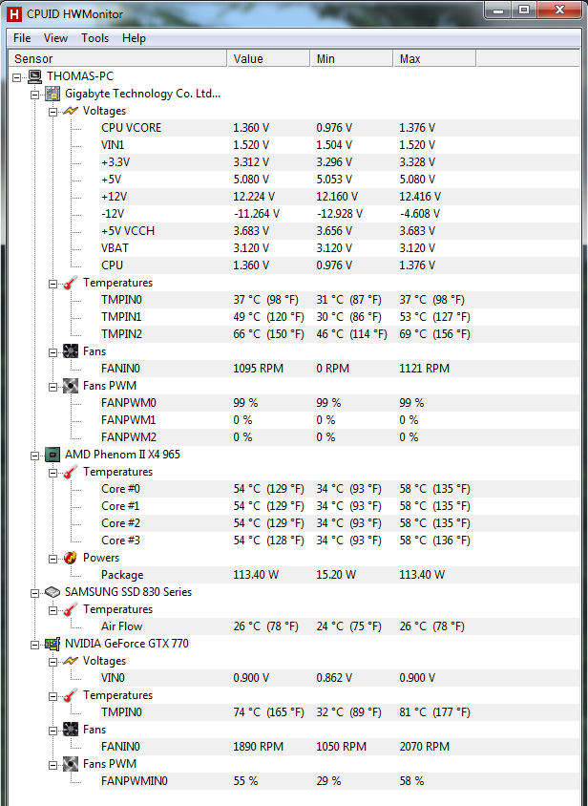Click the Gigabyte Fans PWM icon
Image resolution: width=588 pixels, height=806 pixels.
tap(71, 386)
